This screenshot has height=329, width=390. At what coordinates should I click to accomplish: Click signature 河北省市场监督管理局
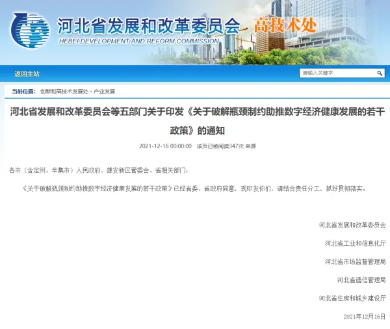pyautogui.click(x=355, y=262)
